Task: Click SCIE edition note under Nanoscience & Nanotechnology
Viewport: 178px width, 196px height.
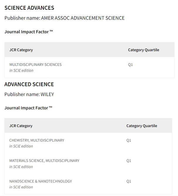Action: click(x=21, y=187)
